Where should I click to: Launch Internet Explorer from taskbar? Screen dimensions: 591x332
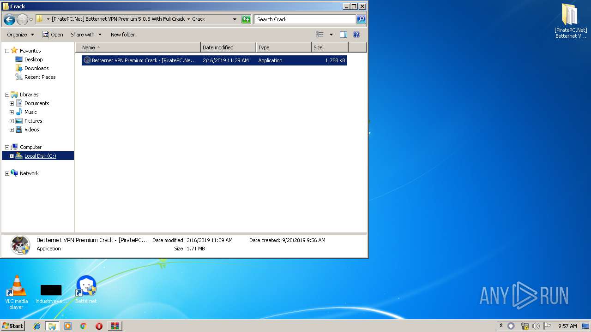pyautogui.click(x=37, y=326)
